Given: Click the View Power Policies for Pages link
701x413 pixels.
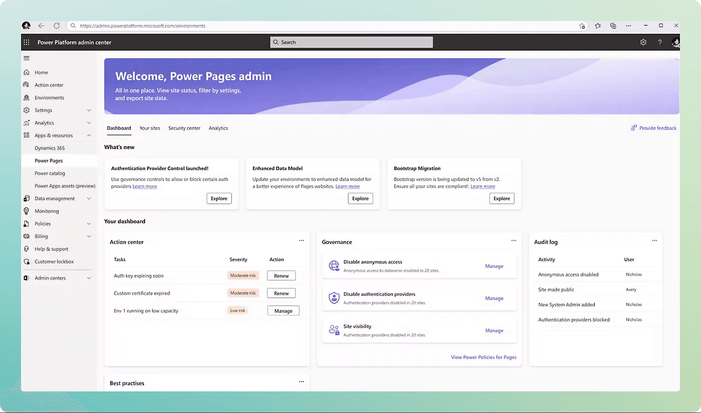Looking at the screenshot, I should tap(483, 357).
